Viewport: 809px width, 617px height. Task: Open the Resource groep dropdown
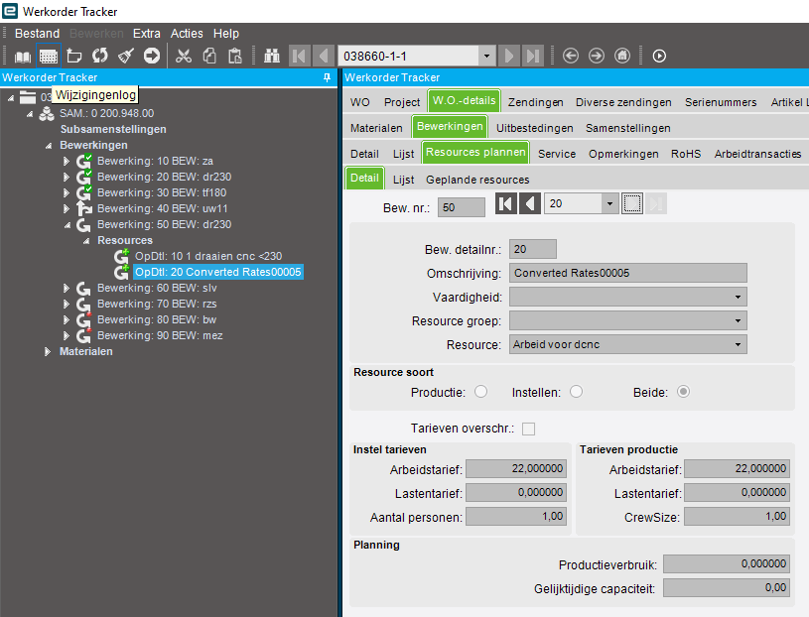(738, 320)
